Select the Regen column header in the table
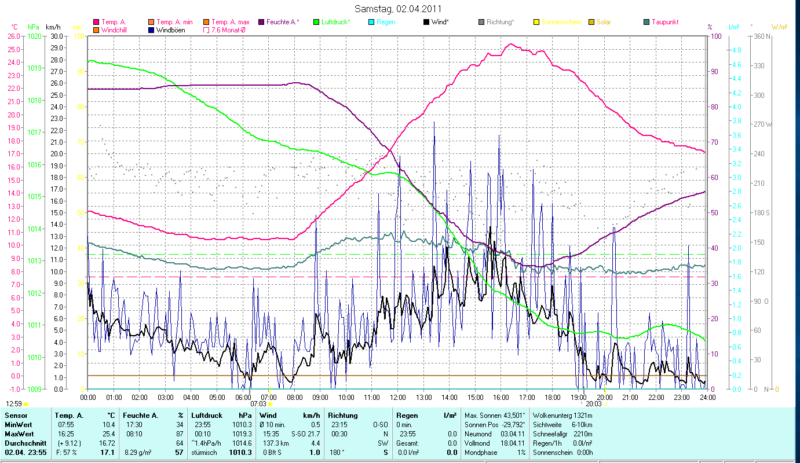Screen dimensions: 800x463 (406, 416)
